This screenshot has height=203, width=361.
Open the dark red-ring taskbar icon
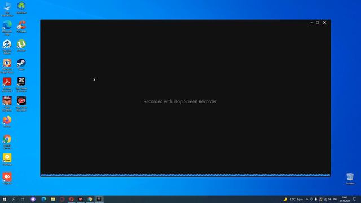[x=62, y=199]
